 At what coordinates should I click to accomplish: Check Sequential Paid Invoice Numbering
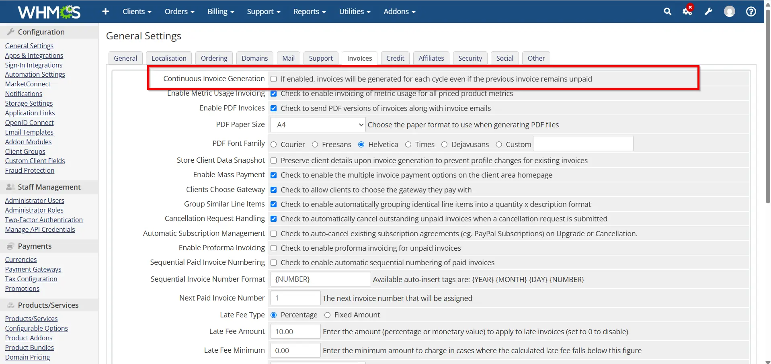pos(274,263)
